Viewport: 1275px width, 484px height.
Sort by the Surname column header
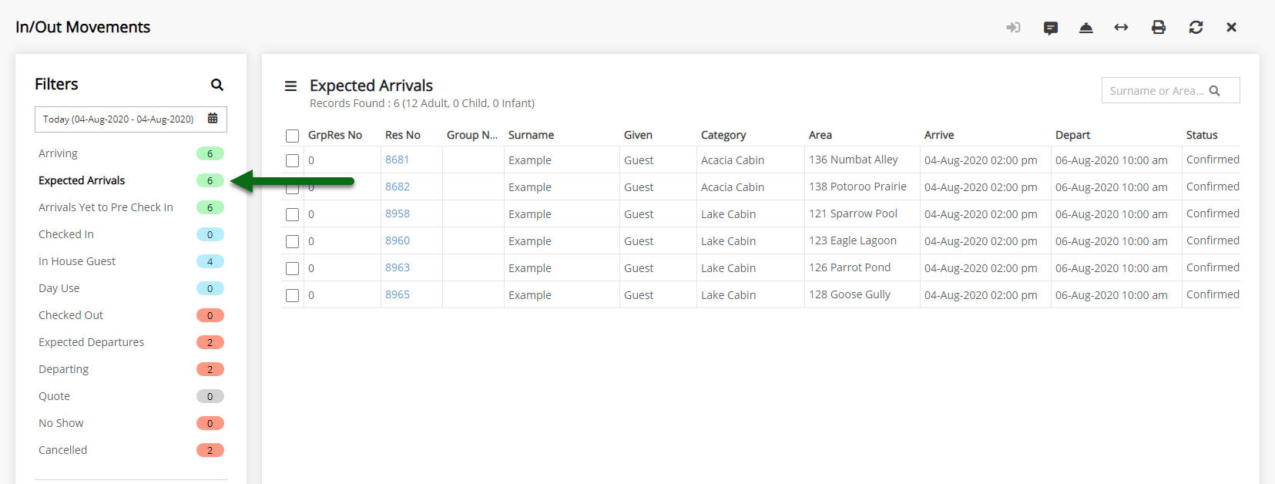[531, 135]
